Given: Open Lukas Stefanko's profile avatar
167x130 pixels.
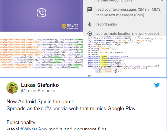Looking at the screenshot, I should [x=12, y=88].
